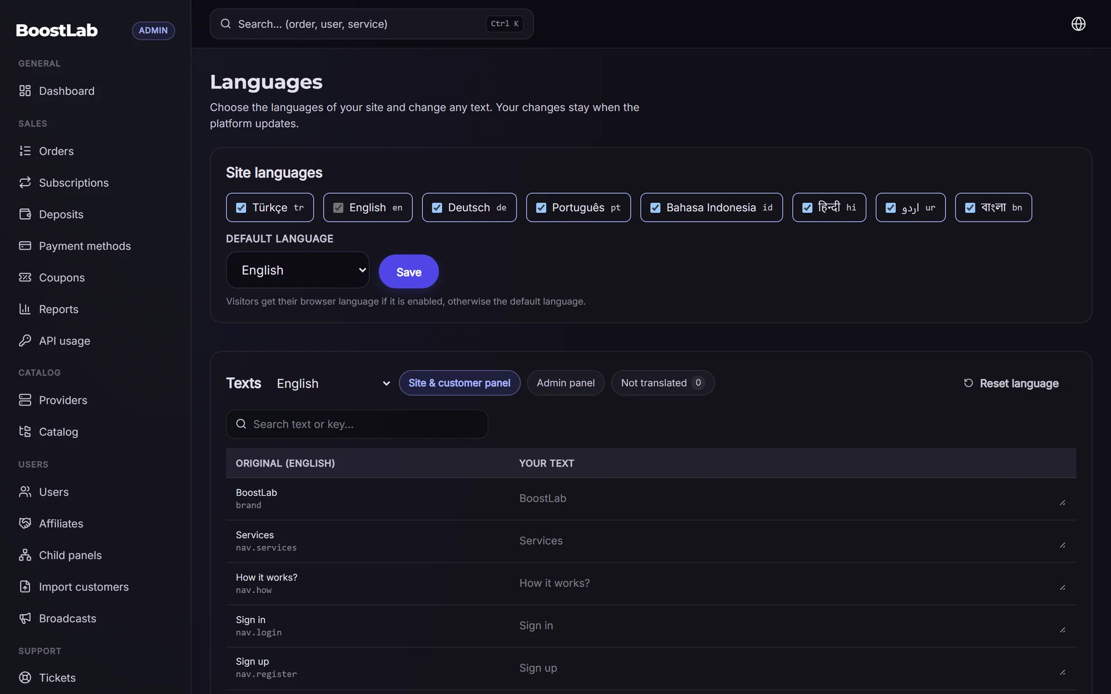Toggle the English language checkbox
The image size is (1111, 694).
click(x=339, y=208)
